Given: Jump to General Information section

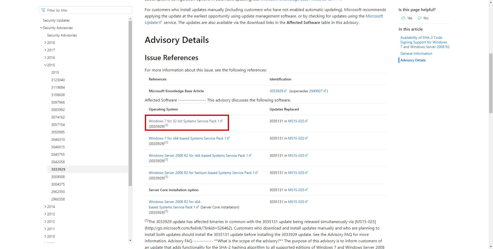Looking at the screenshot, I should point(416,53).
